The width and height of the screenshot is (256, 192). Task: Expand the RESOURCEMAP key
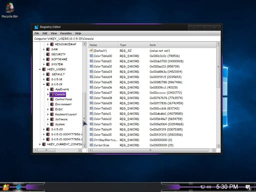click(x=48, y=44)
